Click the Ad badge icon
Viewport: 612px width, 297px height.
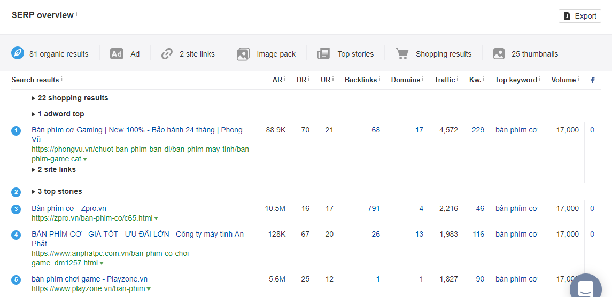click(117, 54)
